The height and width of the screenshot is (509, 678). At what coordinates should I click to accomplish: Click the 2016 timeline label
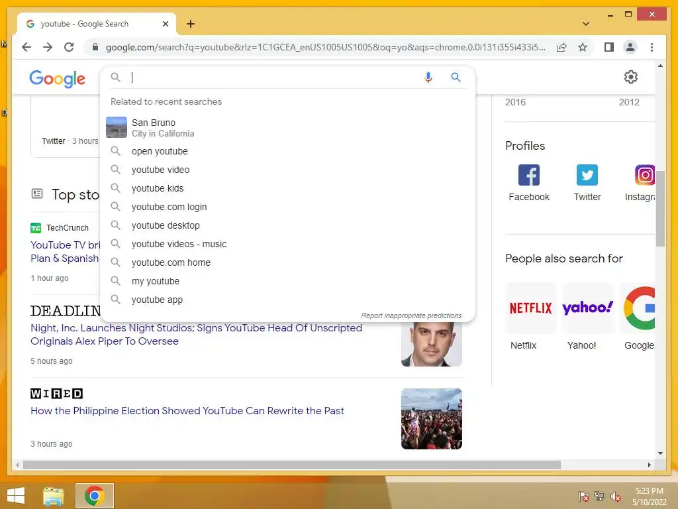[515, 102]
